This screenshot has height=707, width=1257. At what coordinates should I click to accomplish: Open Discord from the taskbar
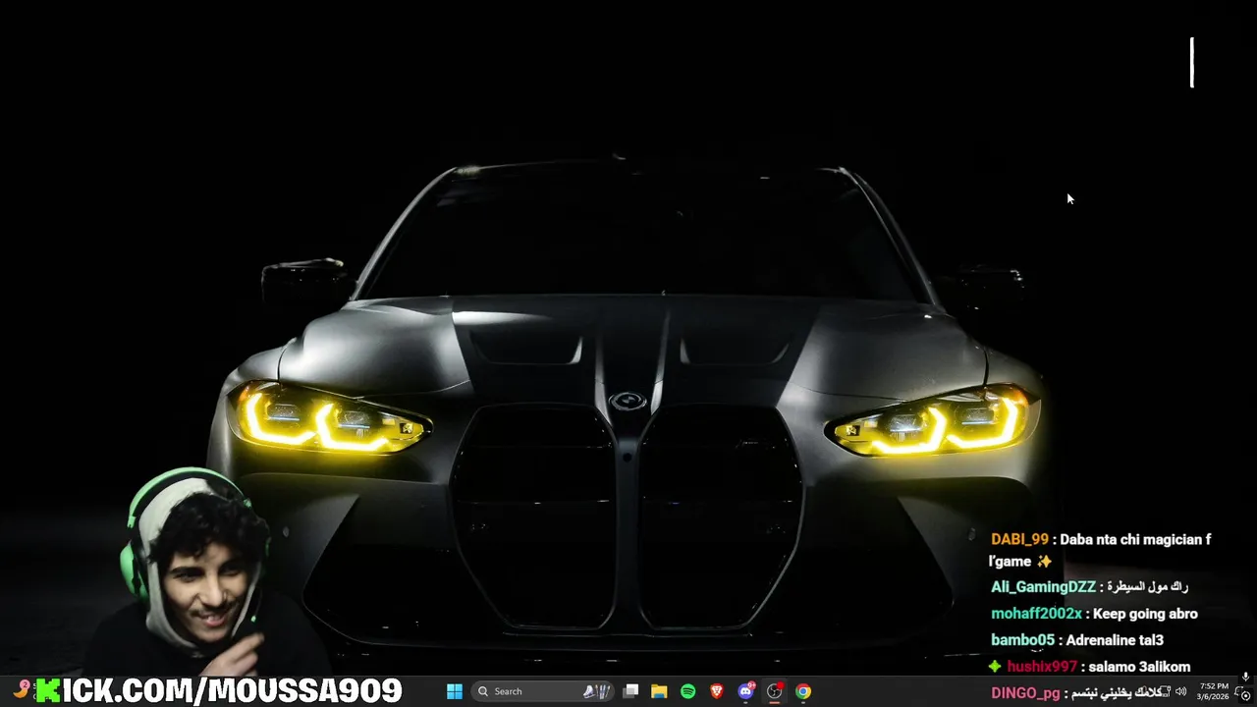pyautogui.click(x=745, y=691)
